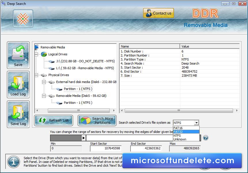
Task: Click the Max sector field
Action: (185, 148)
